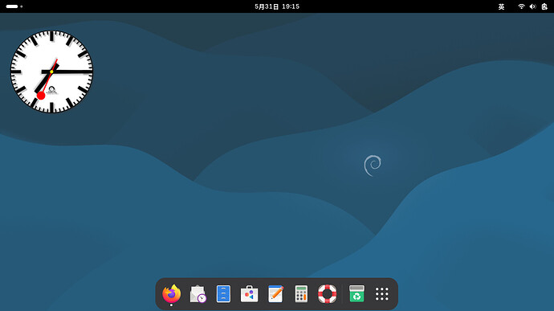
Task: Click the Wi-Fi status icon
Action: tap(521, 6)
